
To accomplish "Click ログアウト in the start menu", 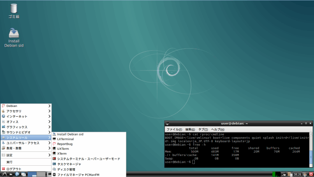I will (26, 169).
